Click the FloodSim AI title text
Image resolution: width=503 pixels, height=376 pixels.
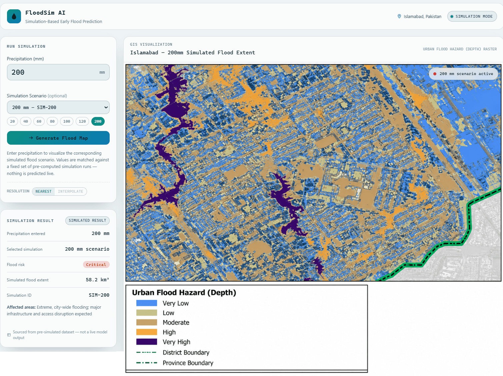[x=45, y=13]
